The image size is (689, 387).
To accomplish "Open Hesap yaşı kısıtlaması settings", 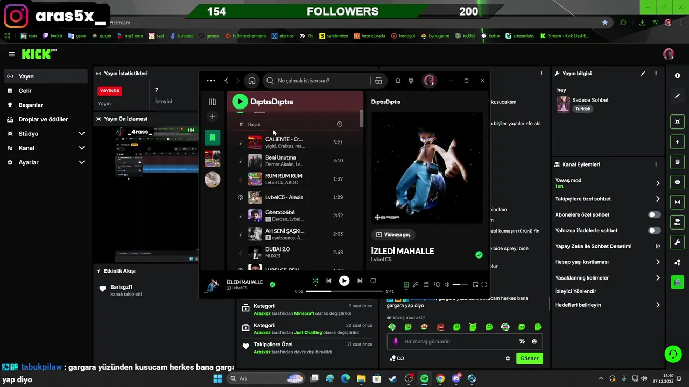I will (607, 262).
